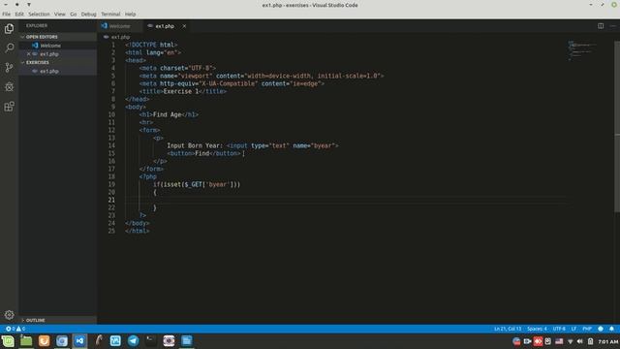Change language mode via PHP
620x349 pixels.
tap(587, 329)
